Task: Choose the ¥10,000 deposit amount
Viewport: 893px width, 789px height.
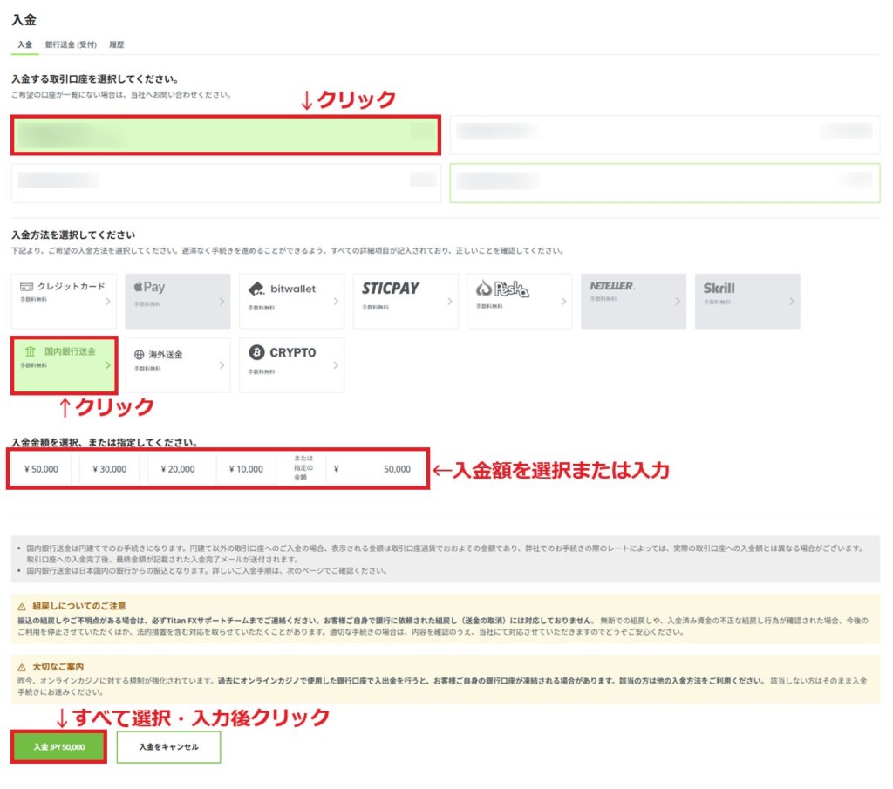Action: 245,468
